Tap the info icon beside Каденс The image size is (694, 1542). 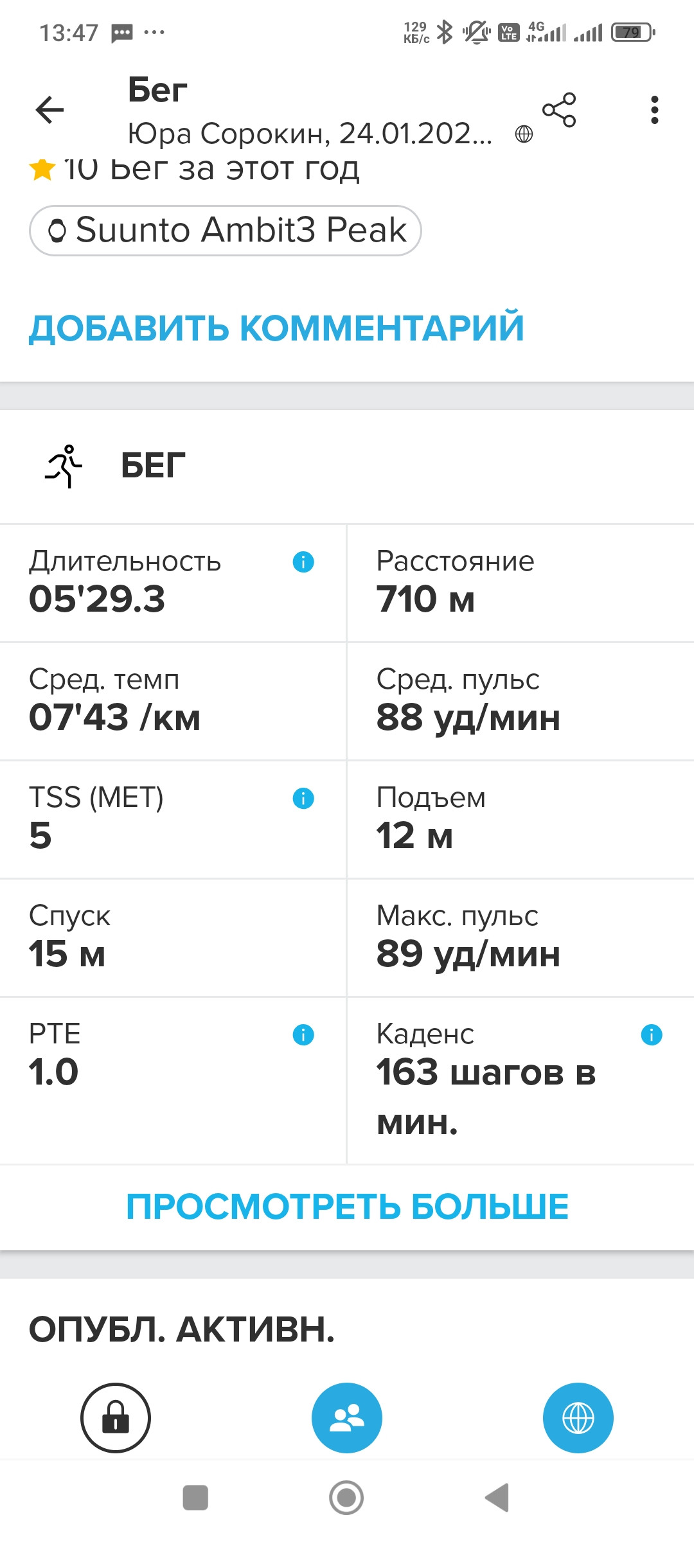point(652,1035)
